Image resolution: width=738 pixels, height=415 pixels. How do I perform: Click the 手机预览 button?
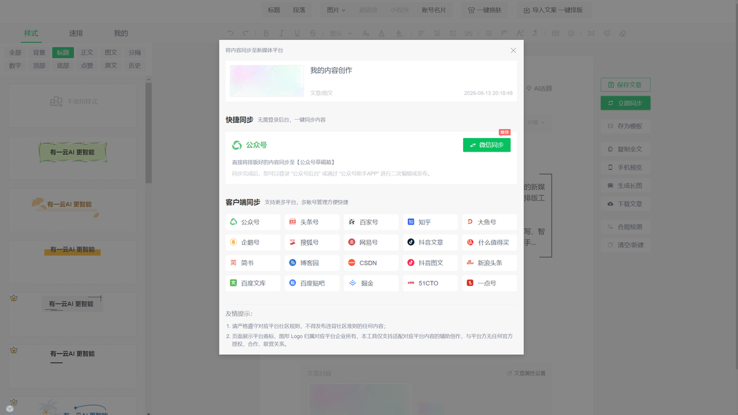coord(625,167)
